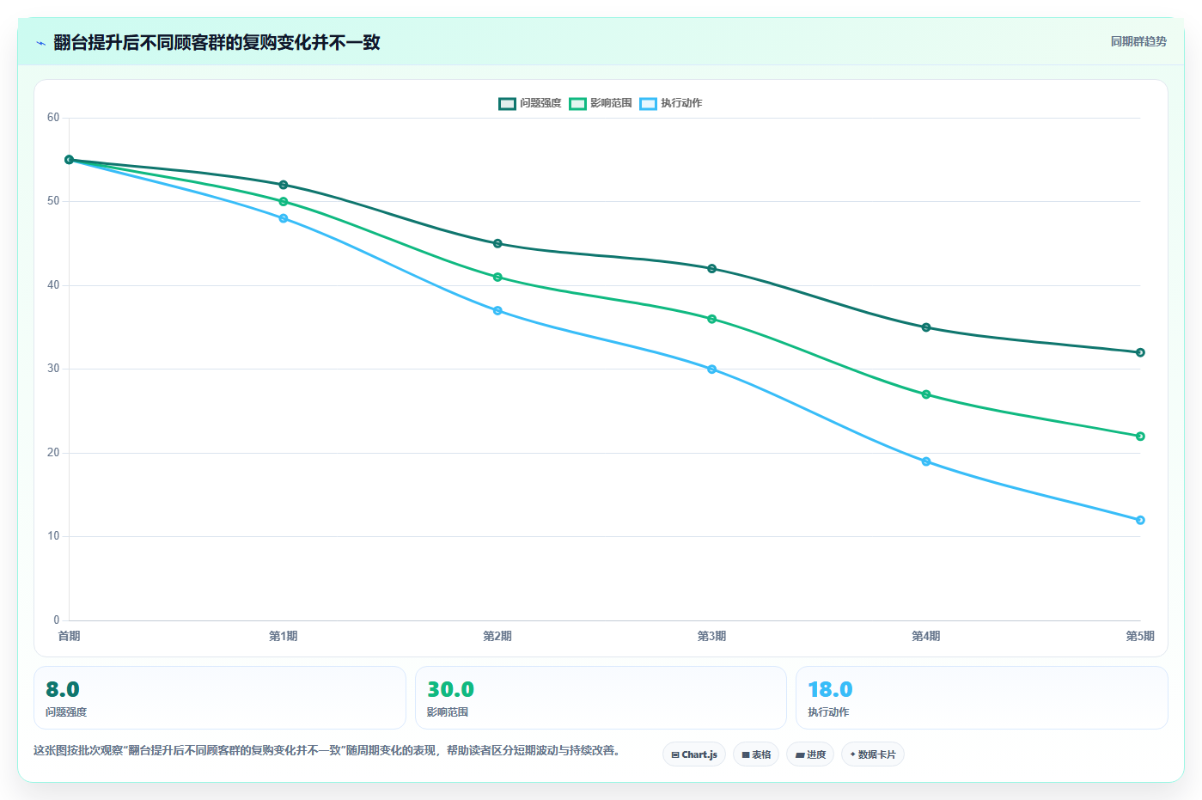Click the 第4期 x-axis label
This screenshot has width=1202, height=800.
[926, 636]
